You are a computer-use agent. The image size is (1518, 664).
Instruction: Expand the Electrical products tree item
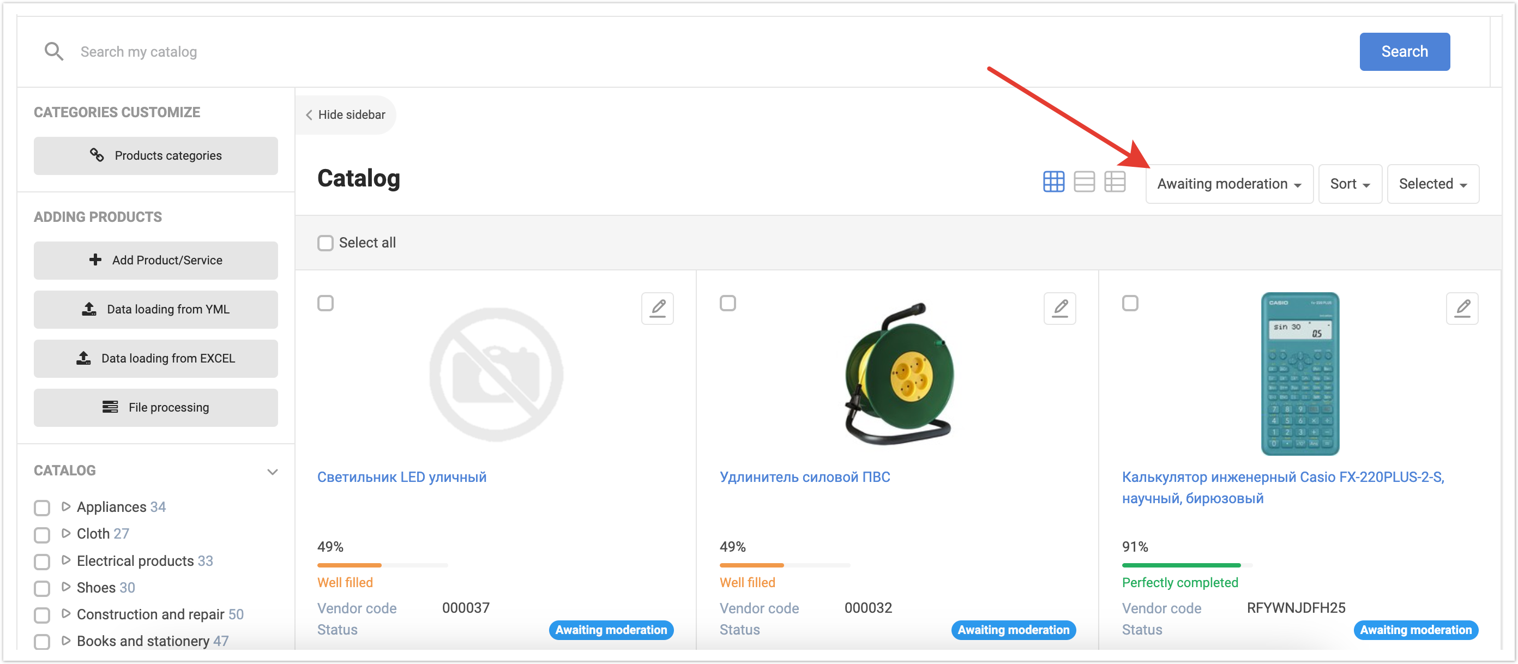tap(66, 560)
